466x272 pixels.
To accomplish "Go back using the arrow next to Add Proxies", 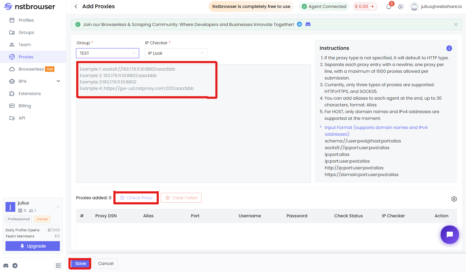I will pos(76,6).
